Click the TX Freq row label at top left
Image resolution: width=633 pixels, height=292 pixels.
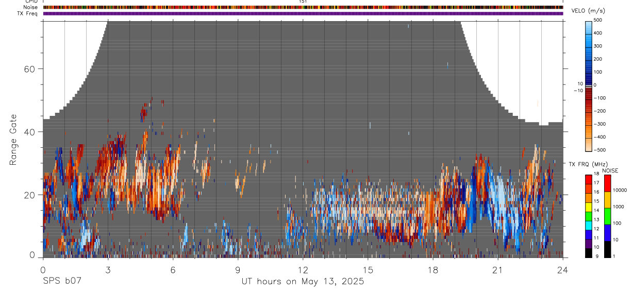click(x=28, y=13)
